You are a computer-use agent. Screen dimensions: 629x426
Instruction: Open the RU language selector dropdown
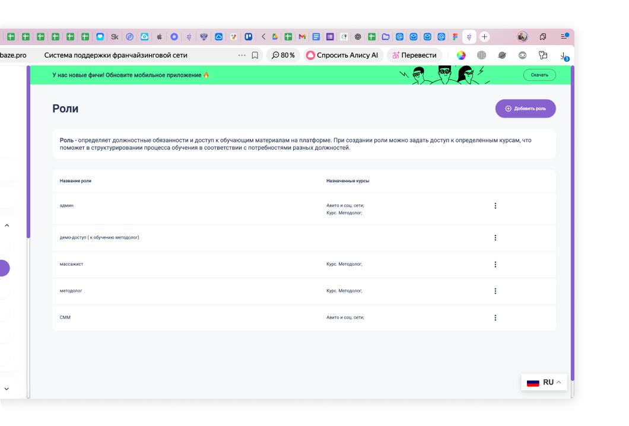click(544, 383)
